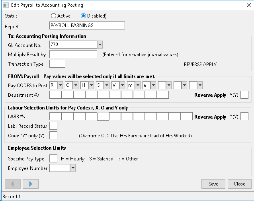Screen dimensions: 254x201
Task: Open the pay code R dropdown
Action: (x=60, y=85)
